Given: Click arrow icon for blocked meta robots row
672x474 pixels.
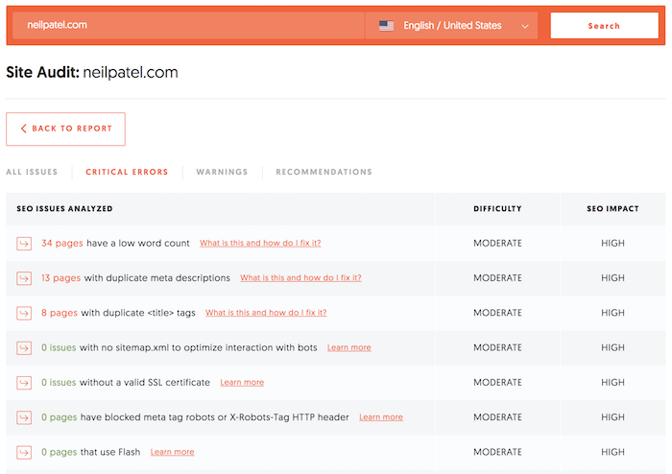Looking at the screenshot, I should click(x=24, y=417).
